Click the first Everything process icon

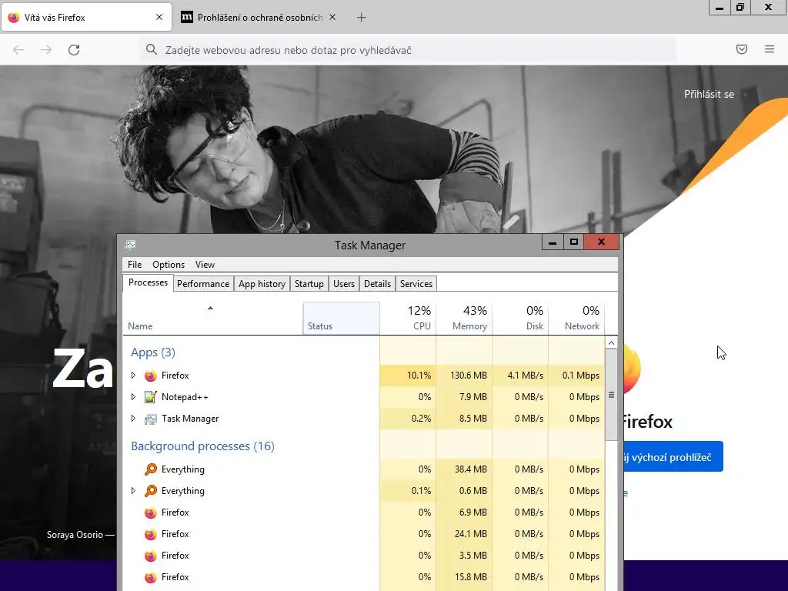coord(150,469)
